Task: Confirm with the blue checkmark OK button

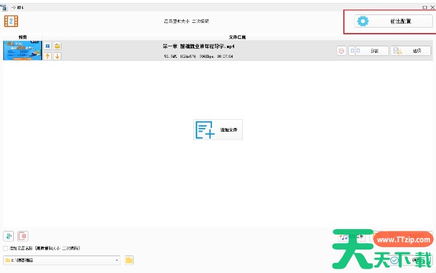Action: click(x=410, y=260)
